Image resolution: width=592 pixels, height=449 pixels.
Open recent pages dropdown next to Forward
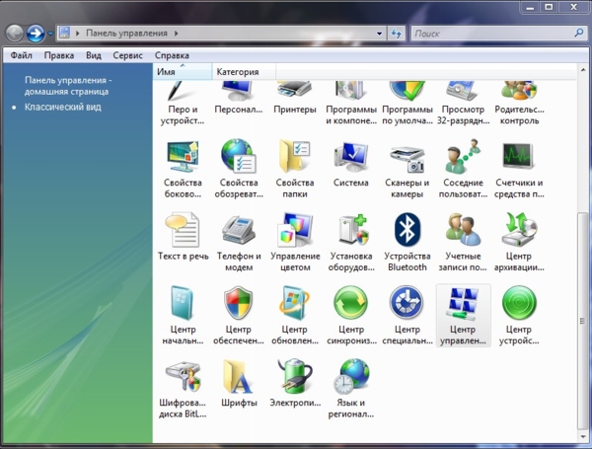pos(50,34)
